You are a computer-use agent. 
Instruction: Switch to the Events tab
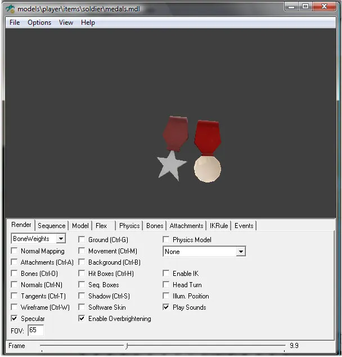point(244,226)
